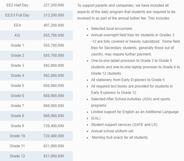Select the Grade 3 row label
Screen dimensions: 184x161
[x=17, y=66]
